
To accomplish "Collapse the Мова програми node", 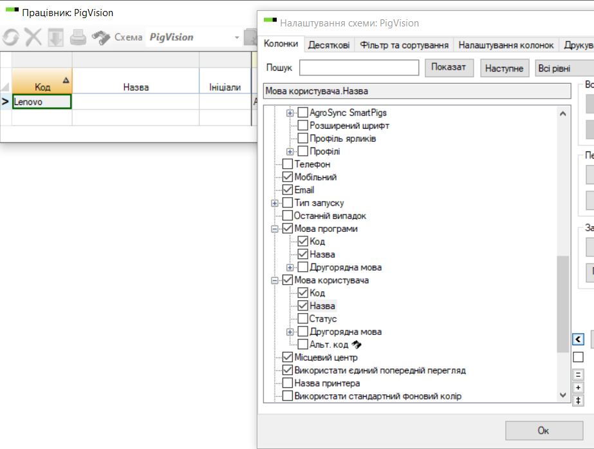I will 275,229.
